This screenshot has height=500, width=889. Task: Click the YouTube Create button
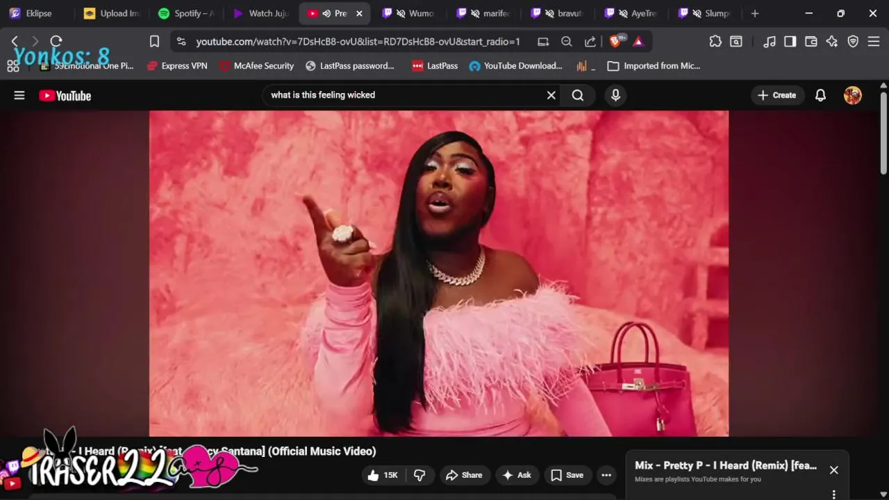tap(777, 95)
